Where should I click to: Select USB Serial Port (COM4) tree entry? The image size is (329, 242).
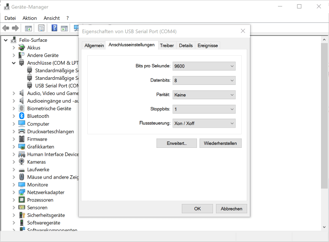57,86
